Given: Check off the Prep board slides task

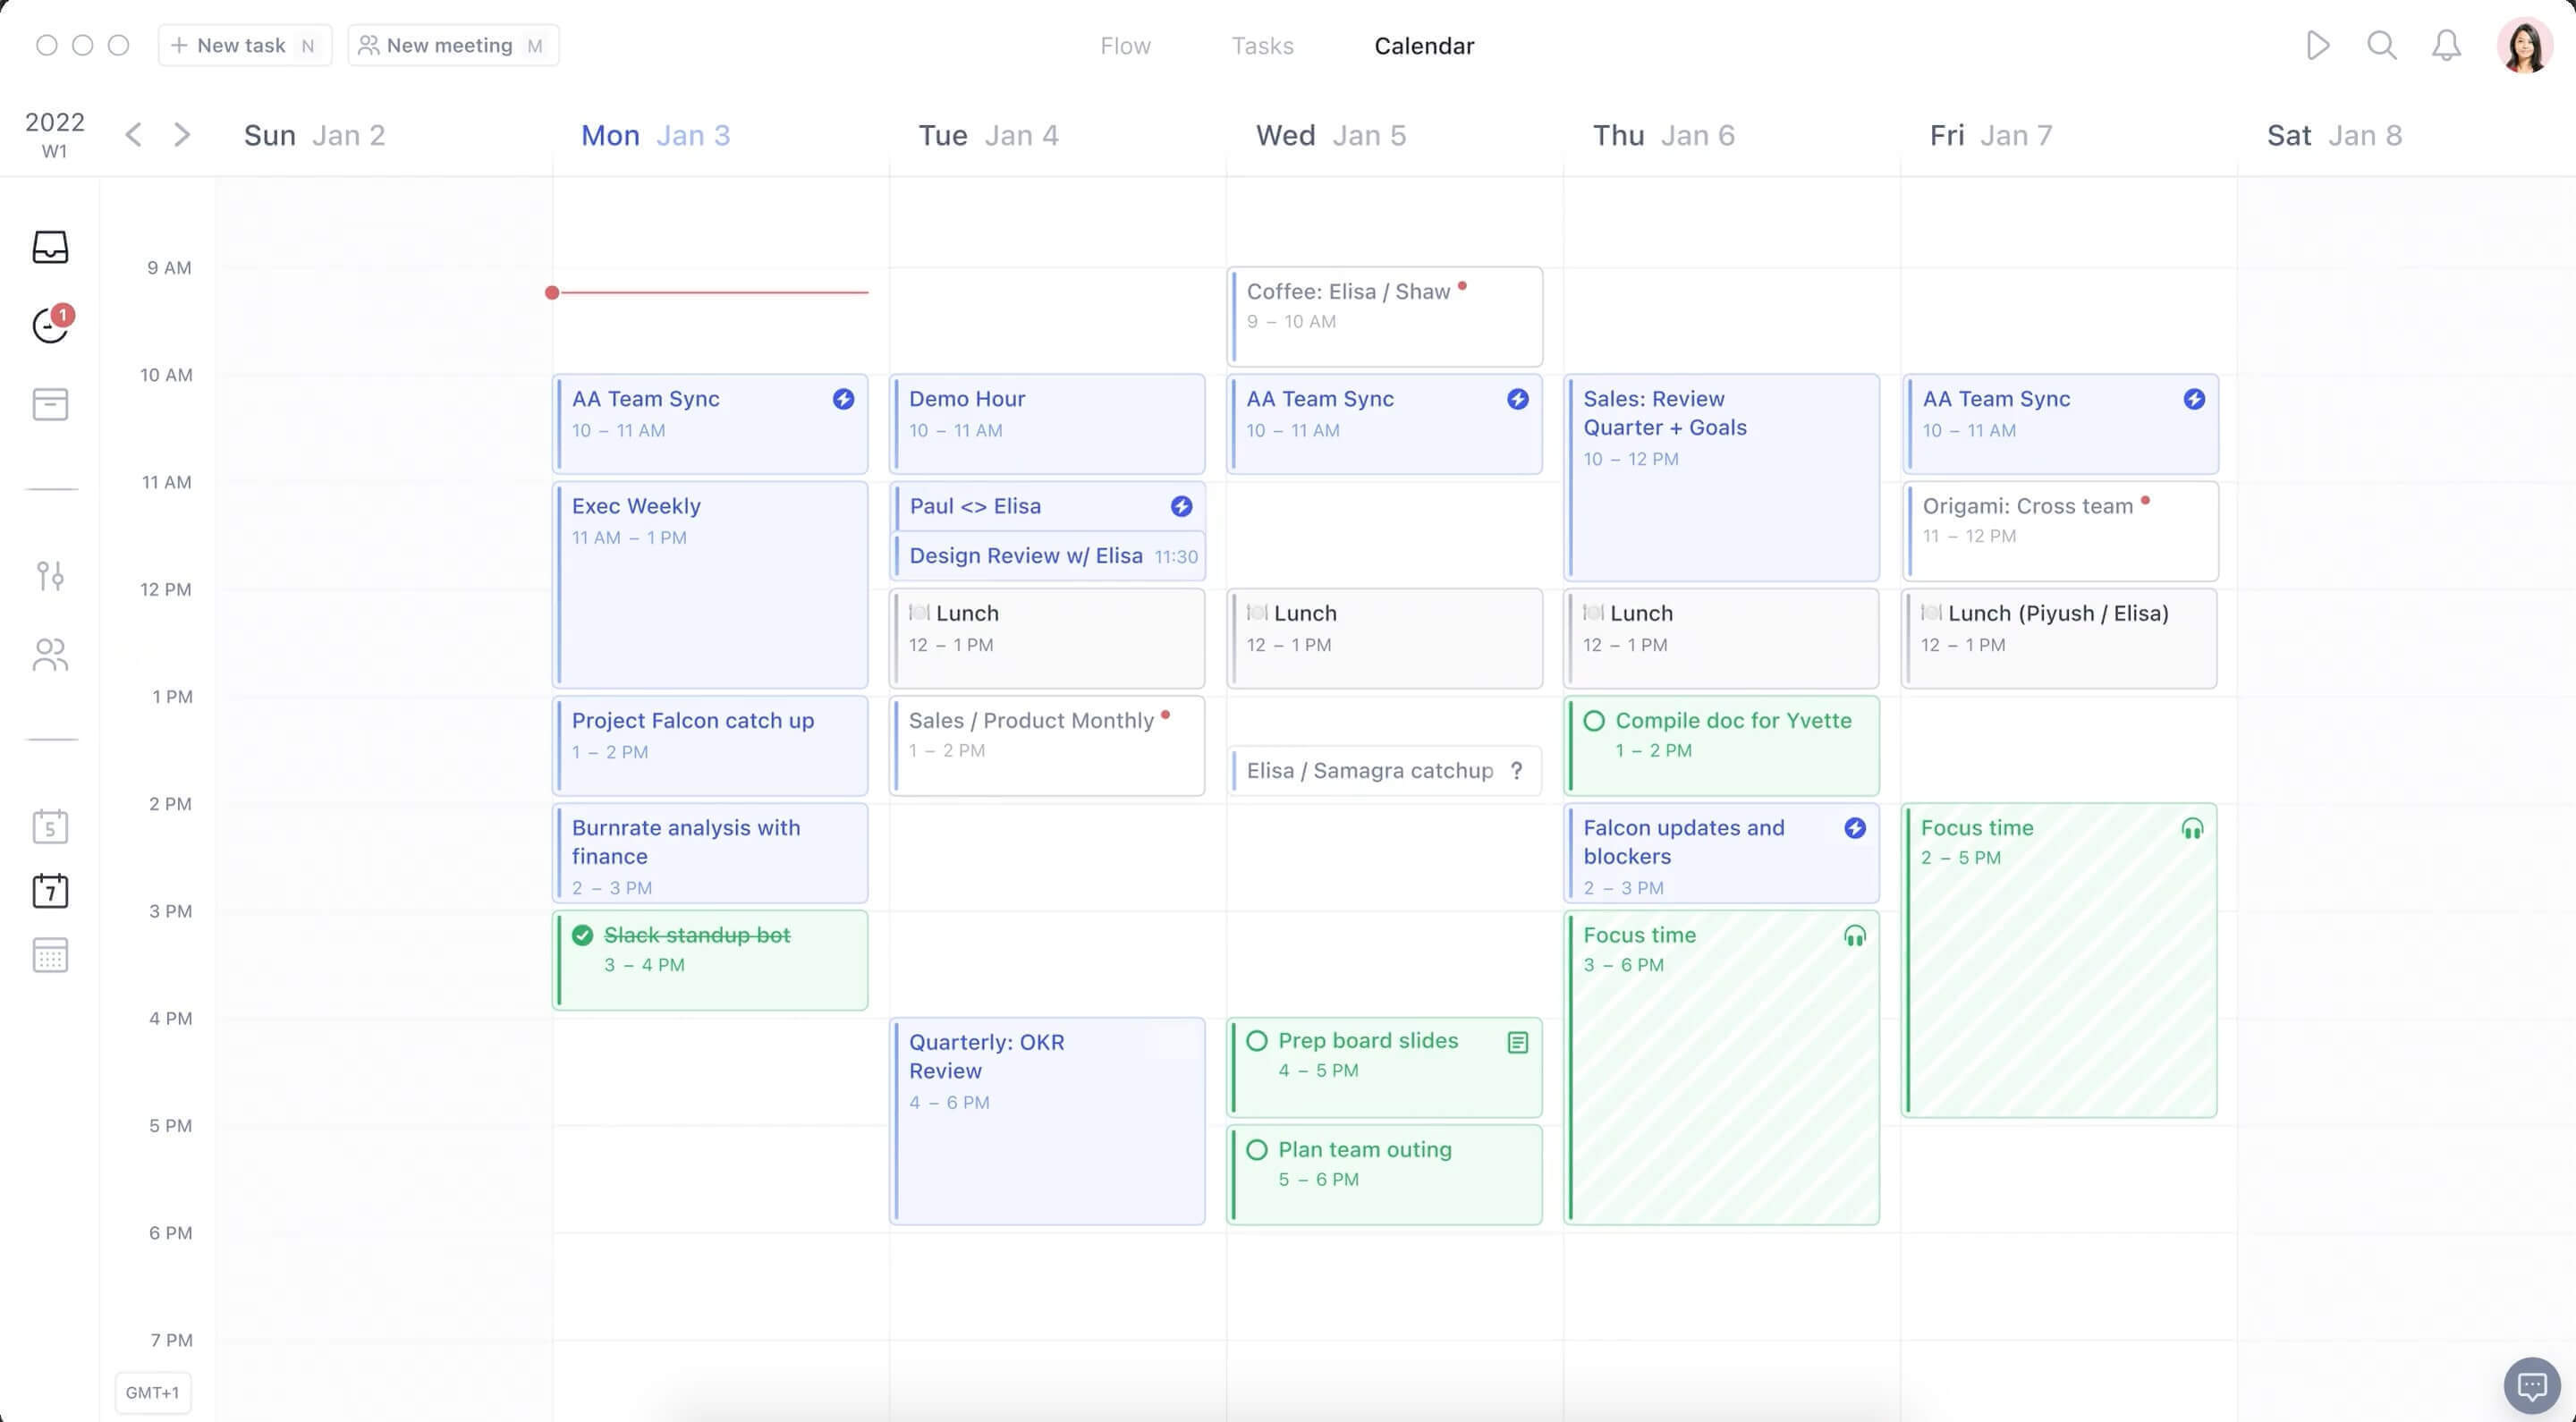Looking at the screenshot, I should [x=1257, y=1041].
